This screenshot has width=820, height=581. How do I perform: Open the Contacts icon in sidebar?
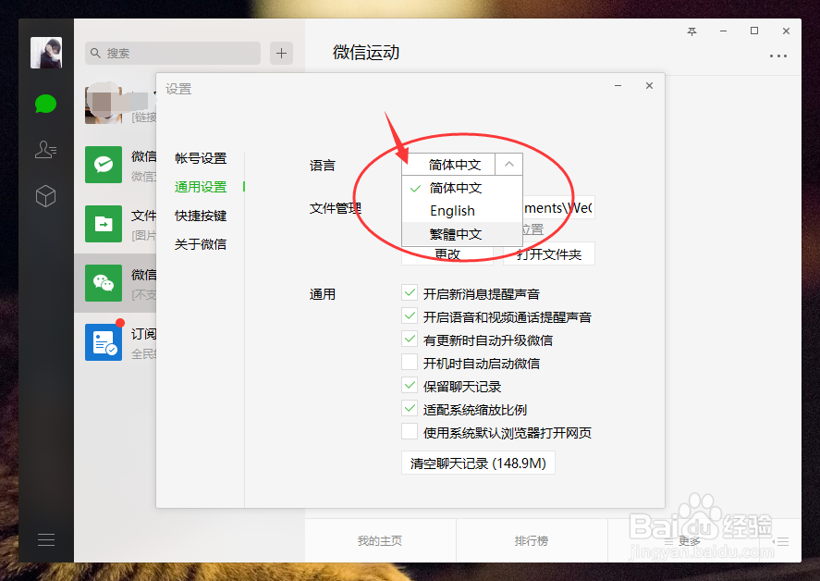tap(45, 150)
